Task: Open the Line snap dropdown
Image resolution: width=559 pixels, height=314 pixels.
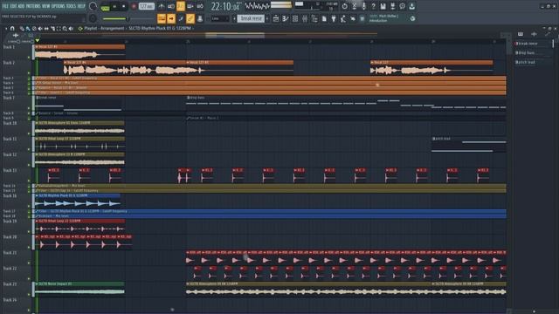Action: pos(220,18)
